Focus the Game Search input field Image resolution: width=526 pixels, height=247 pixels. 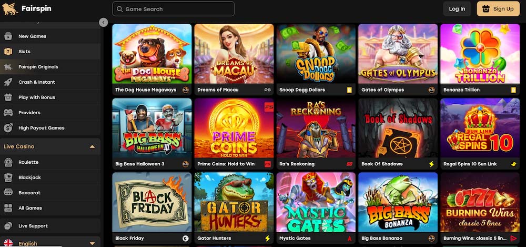tap(174, 9)
